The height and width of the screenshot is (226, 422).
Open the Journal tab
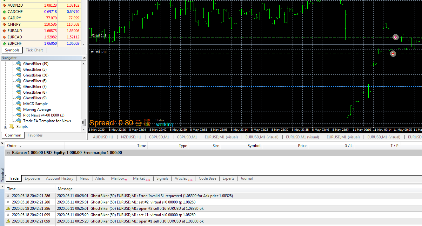coord(247,178)
